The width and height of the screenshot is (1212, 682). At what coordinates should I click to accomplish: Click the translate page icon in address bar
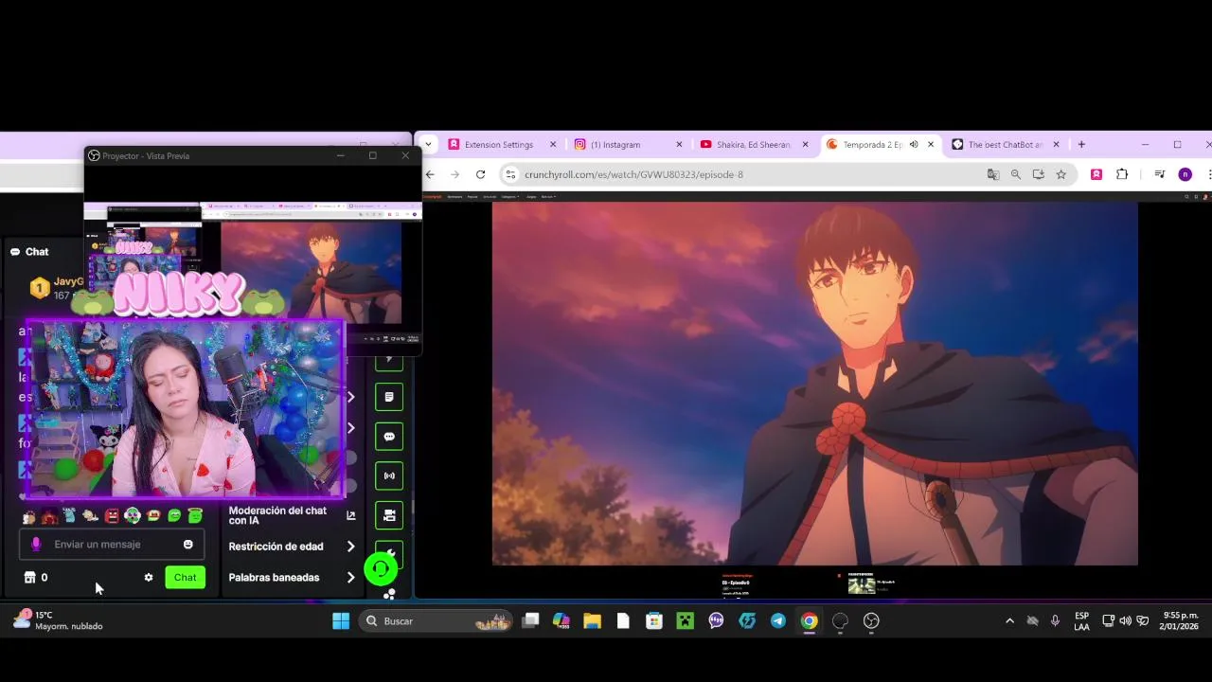(993, 174)
